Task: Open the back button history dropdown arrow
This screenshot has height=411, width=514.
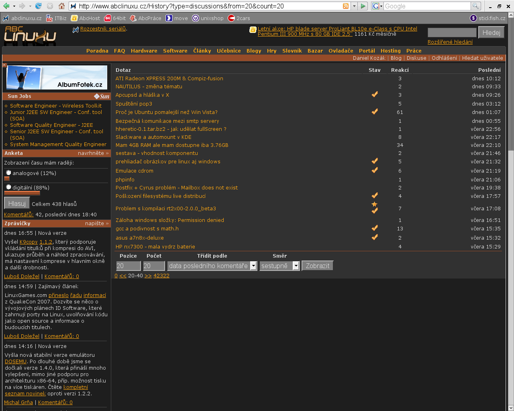Action: 14,6
